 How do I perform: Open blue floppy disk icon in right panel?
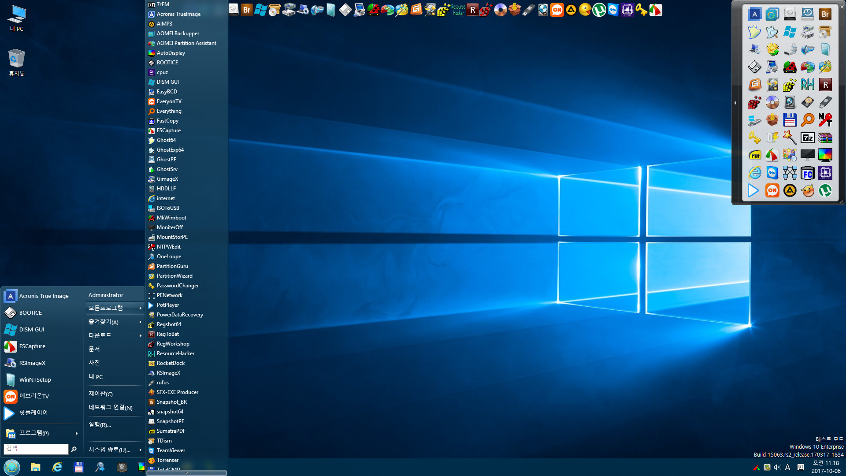tap(790, 120)
